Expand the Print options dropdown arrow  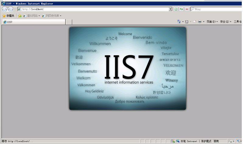click(204, 22)
